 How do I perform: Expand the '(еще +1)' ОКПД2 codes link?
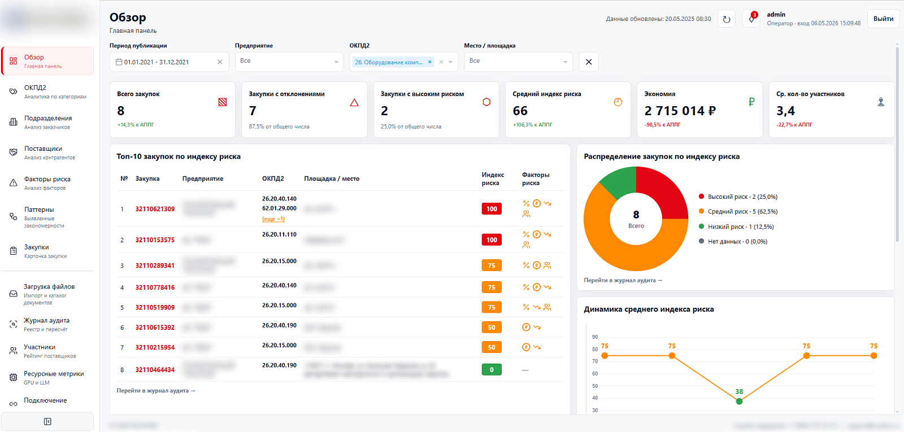tap(273, 219)
